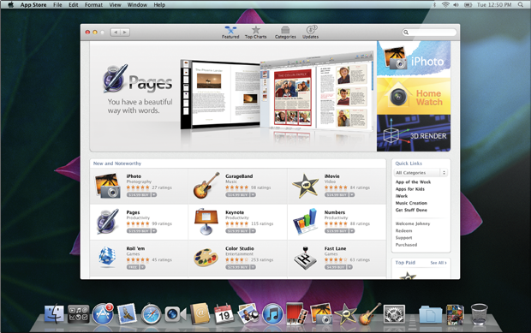Click the App of the Week link
Image resolution: width=531 pixels, height=333 pixels.
pos(413,182)
